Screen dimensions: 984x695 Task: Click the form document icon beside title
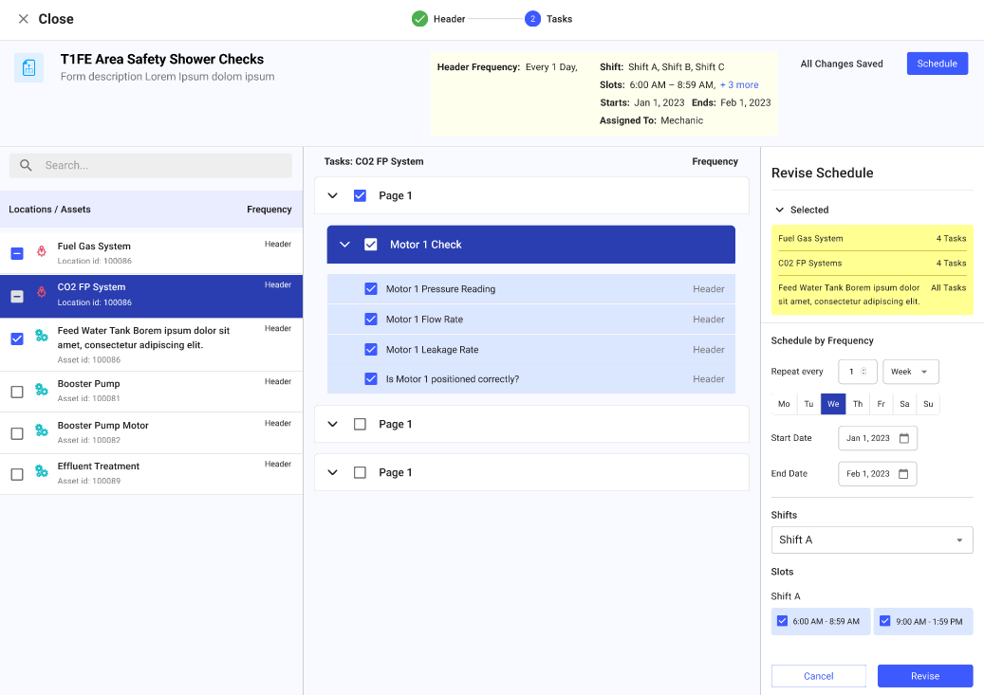point(28,67)
